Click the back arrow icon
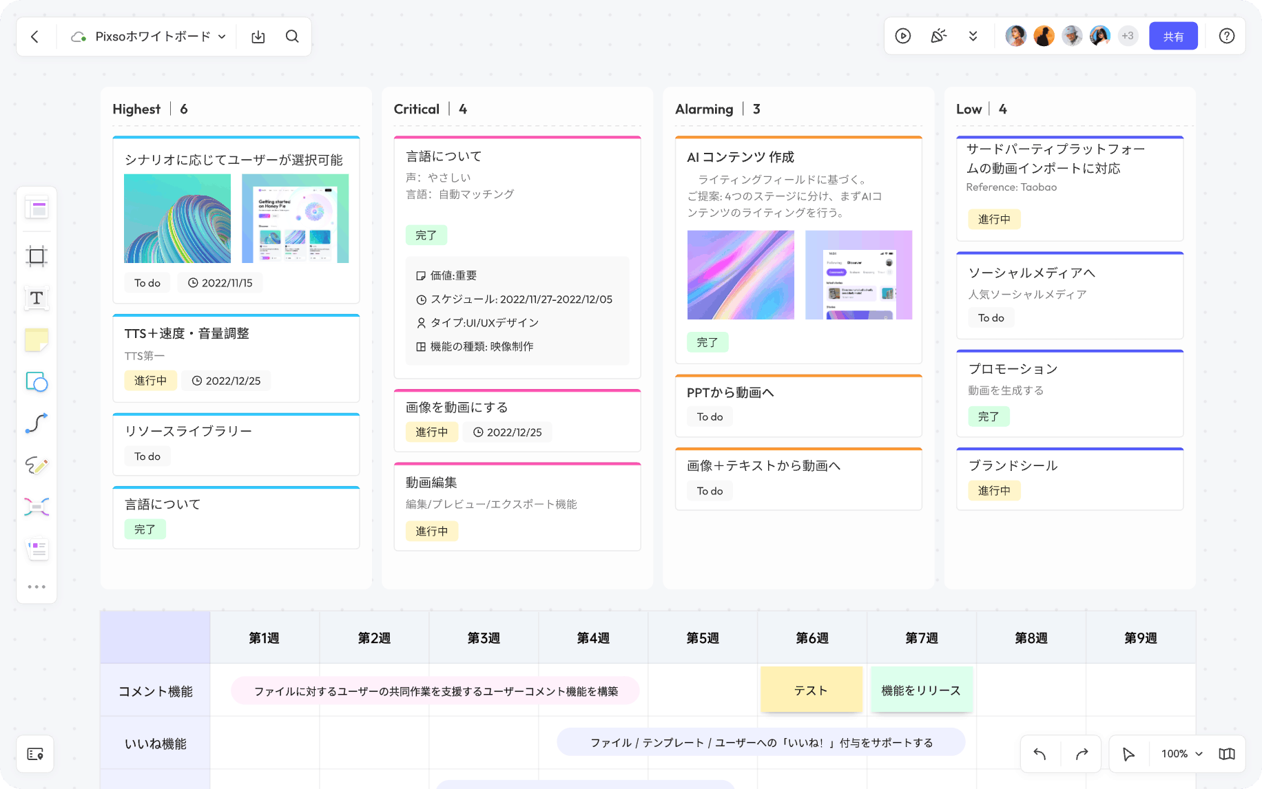The height and width of the screenshot is (789, 1262). point(35,36)
